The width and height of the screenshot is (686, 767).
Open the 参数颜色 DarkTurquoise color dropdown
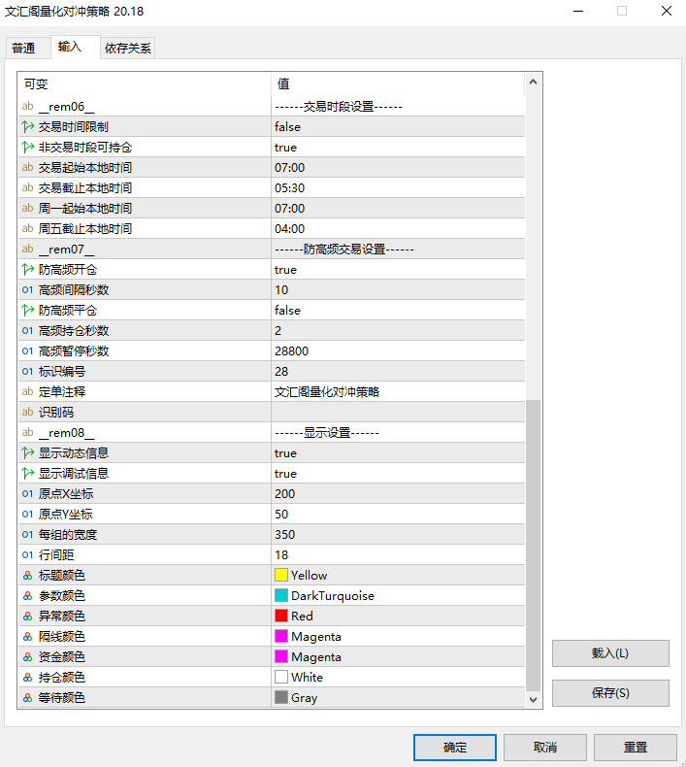click(398, 596)
